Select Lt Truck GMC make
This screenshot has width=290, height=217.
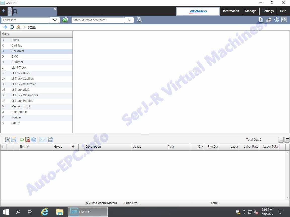[20, 90]
